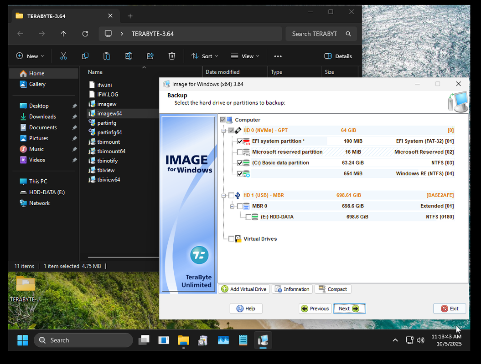Click the Information button

click(x=292, y=289)
